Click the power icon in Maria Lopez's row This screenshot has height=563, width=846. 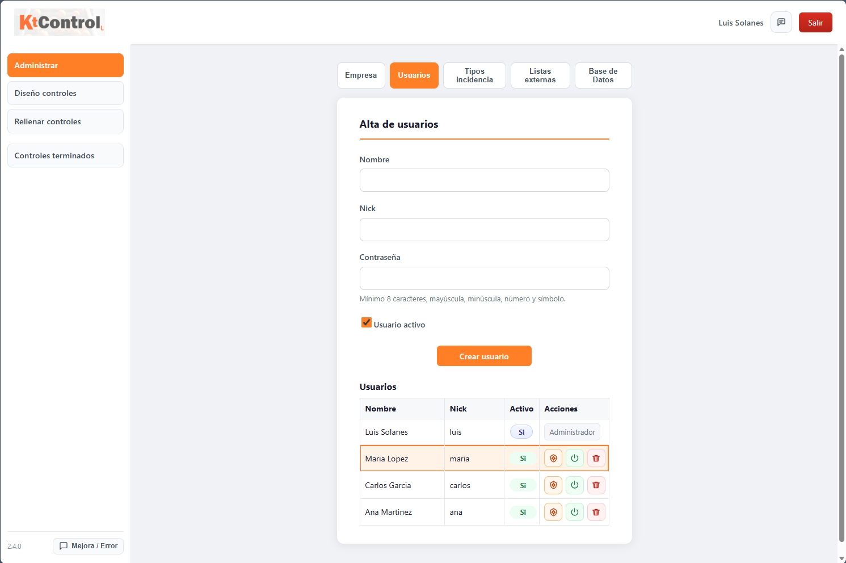575,459
